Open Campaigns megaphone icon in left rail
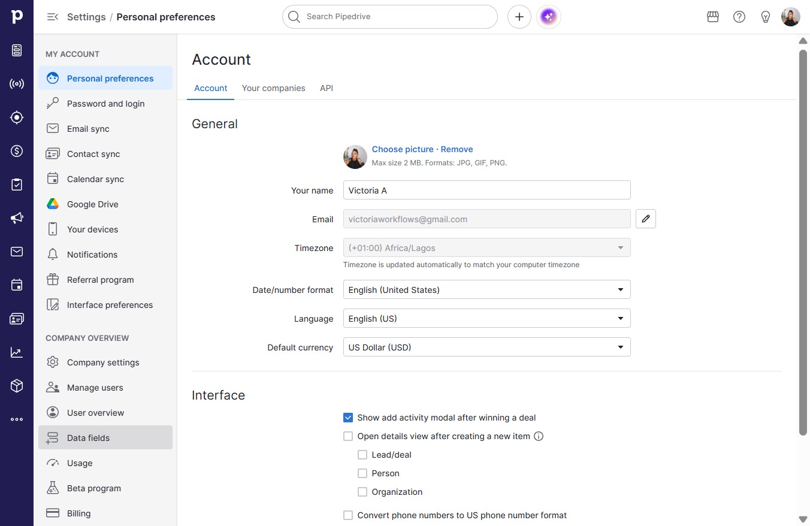 [17, 218]
